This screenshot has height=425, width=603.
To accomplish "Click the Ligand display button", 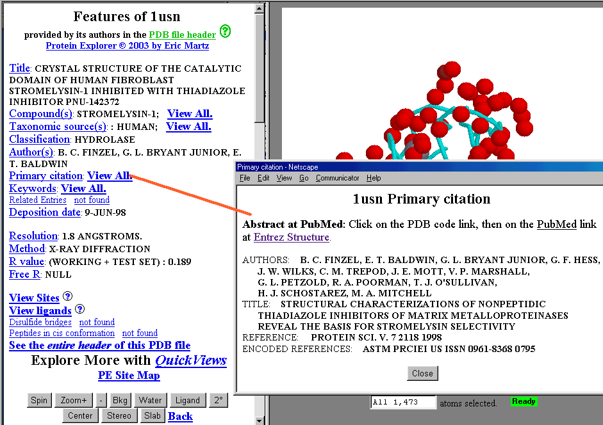I will point(188,401).
